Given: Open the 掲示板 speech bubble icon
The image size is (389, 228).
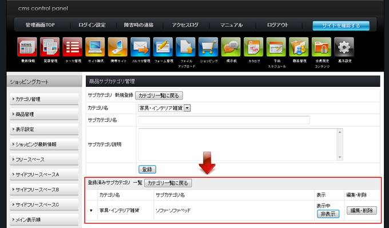Looking at the screenshot, I should pyautogui.click(x=231, y=47).
